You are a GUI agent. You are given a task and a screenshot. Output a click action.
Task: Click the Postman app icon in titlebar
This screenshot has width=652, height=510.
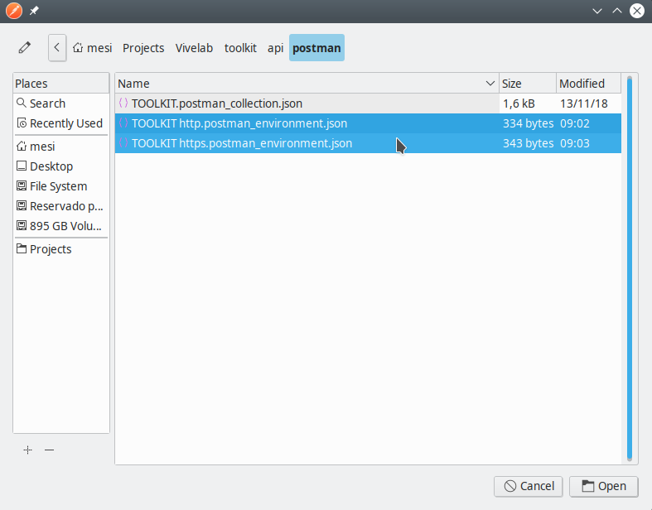(x=14, y=11)
